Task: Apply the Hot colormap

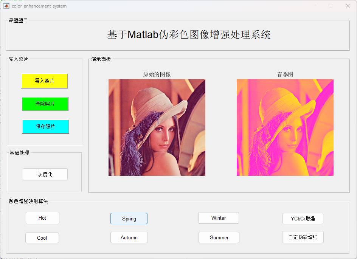Action: [x=42, y=218]
